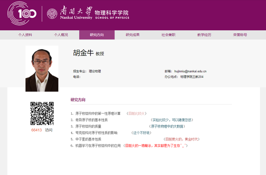
Task: Click research item 原子核结构中的第一性原理计算
Action: pos(98,114)
